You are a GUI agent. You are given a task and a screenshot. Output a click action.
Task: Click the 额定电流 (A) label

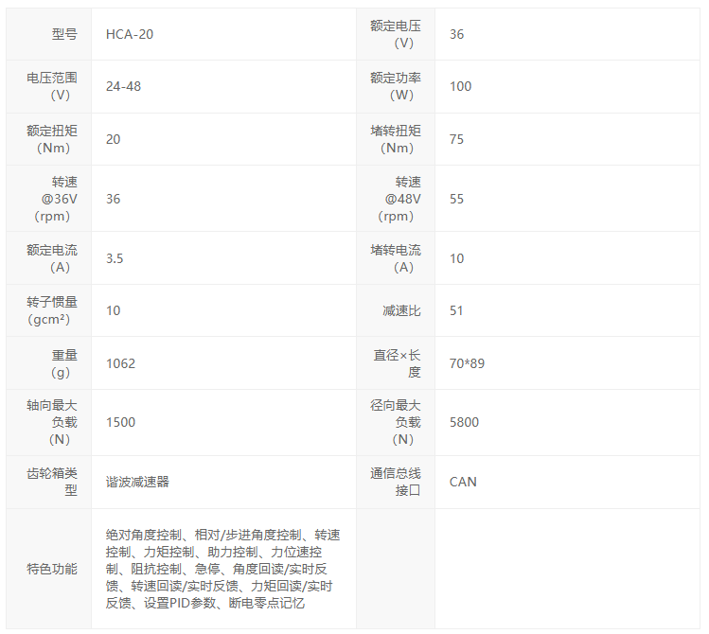pos(52,258)
